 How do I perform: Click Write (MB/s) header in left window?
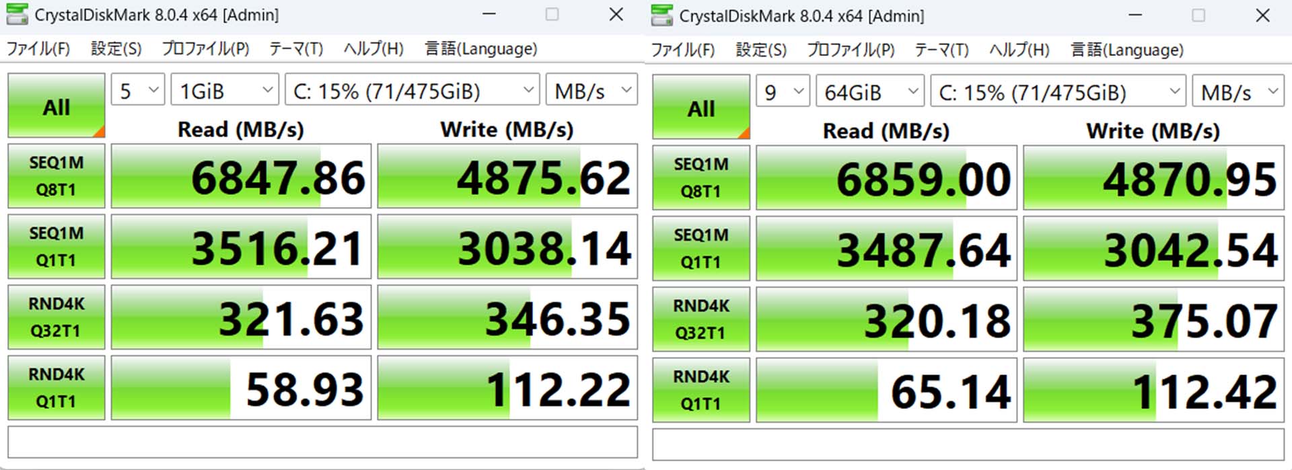click(x=507, y=129)
